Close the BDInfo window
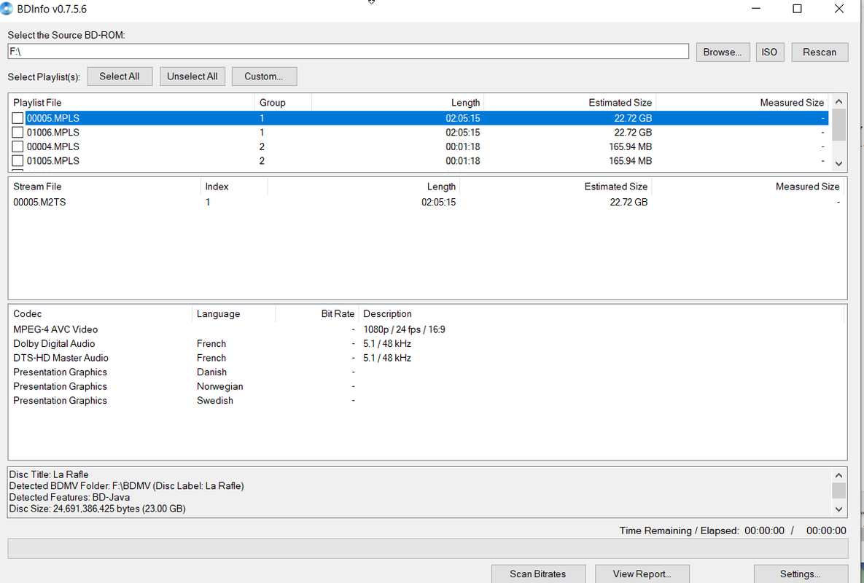864x583 pixels. [x=839, y=9]
